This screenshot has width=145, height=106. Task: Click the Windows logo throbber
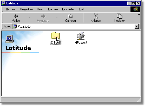coord(135,9)
